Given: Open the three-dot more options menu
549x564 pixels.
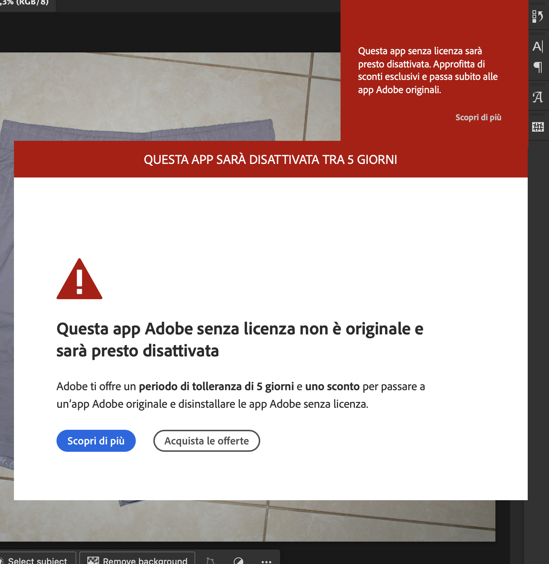Looking at the screenshot, I should [266, 561].
